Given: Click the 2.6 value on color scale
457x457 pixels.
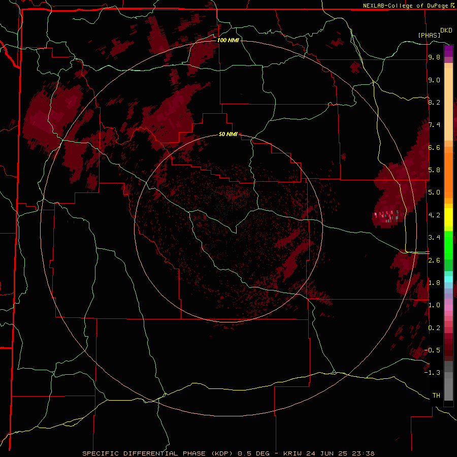Looking at the screenshot, I should (434, 260).
